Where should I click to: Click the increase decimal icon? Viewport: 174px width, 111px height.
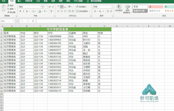pyautogui.click(x=108, y=11)
